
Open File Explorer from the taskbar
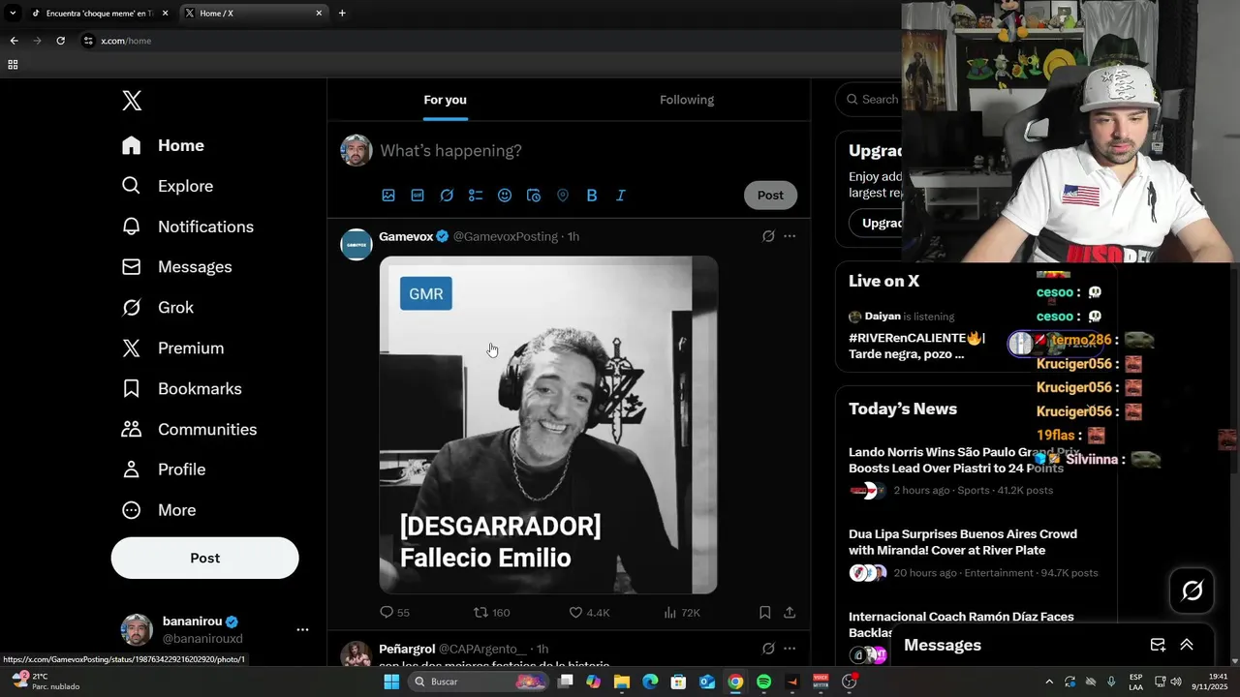coord(621,682)
